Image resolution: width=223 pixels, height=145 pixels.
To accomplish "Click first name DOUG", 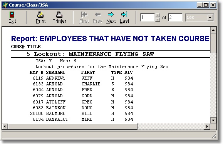I will click(87, 108).
